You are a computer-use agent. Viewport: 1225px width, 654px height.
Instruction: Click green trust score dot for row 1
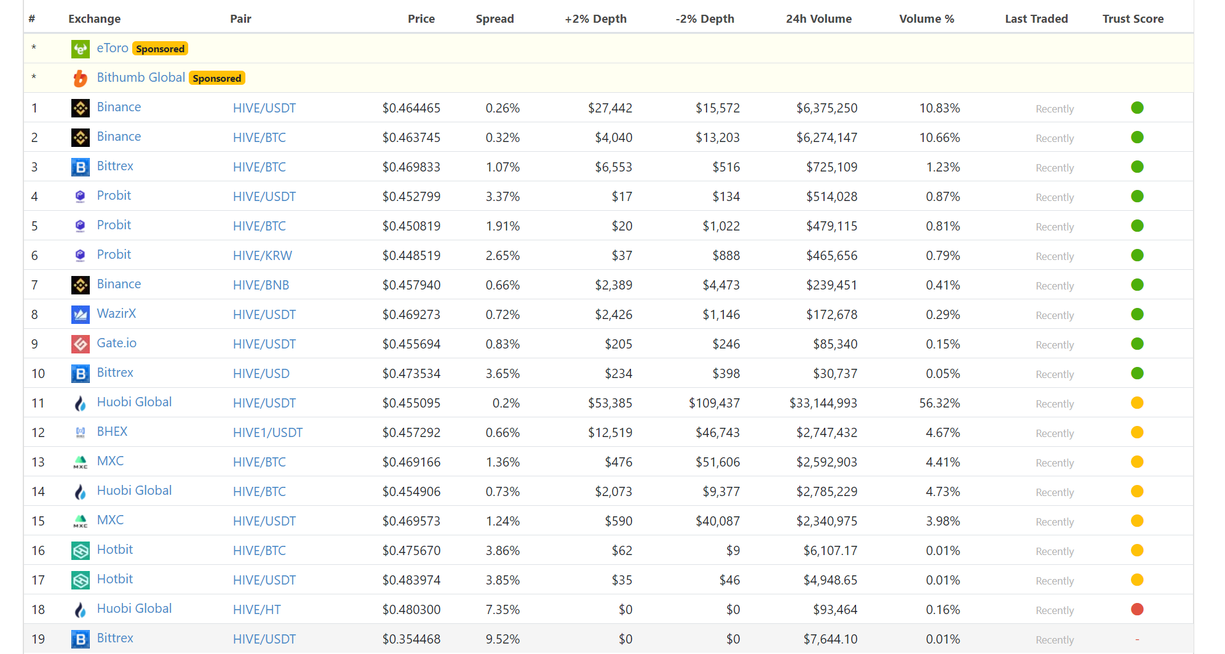coord(1137,108)
